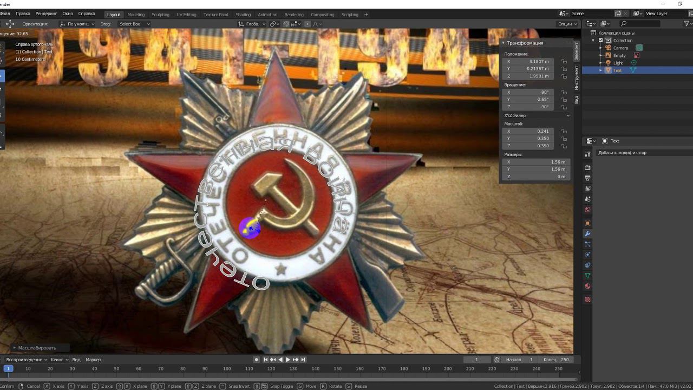
Task: Switch to the Modeling workspace tab
Action: point(136,15)
